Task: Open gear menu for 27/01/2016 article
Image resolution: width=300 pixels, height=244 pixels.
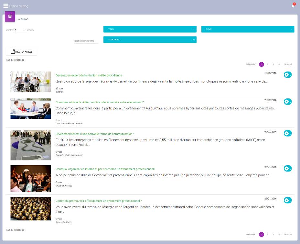Action: point(288,168)
